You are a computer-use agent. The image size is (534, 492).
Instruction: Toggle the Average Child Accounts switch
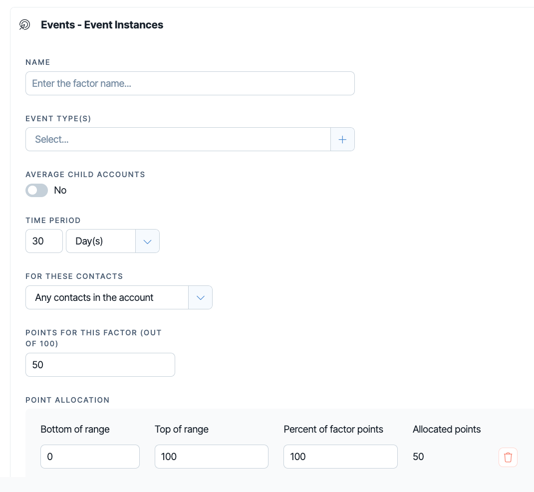37,190
